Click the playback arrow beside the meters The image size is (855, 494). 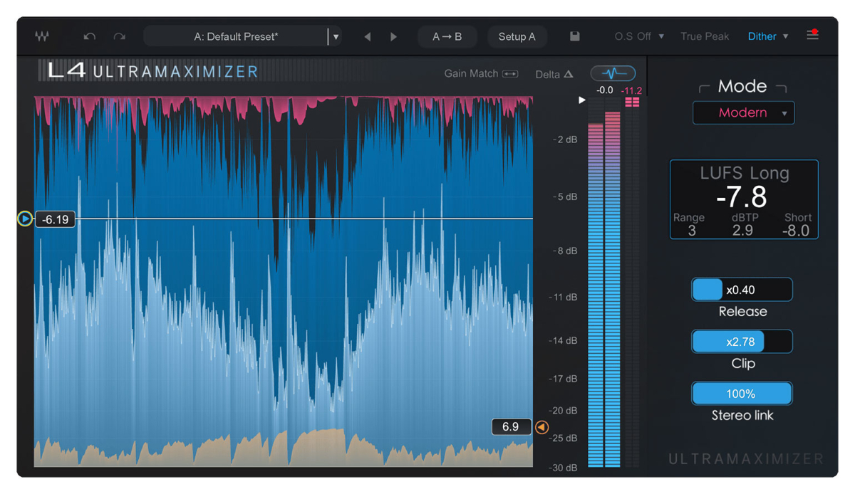tap(582, 100)
